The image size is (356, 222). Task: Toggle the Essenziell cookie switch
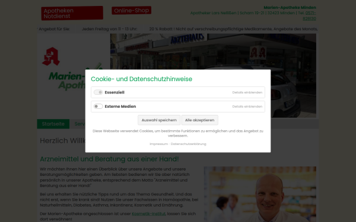point(98,92)
